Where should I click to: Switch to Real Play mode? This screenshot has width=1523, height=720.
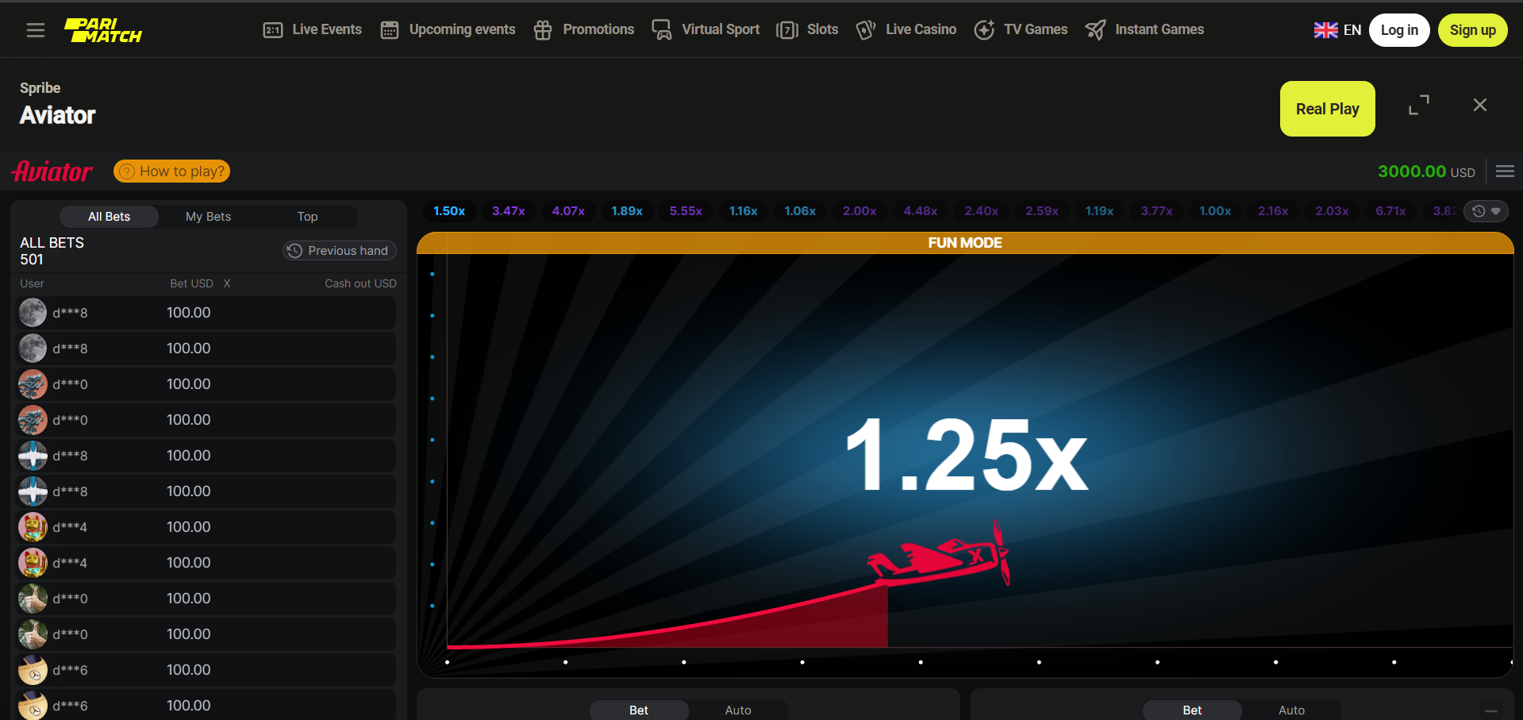pos(1327,109)
